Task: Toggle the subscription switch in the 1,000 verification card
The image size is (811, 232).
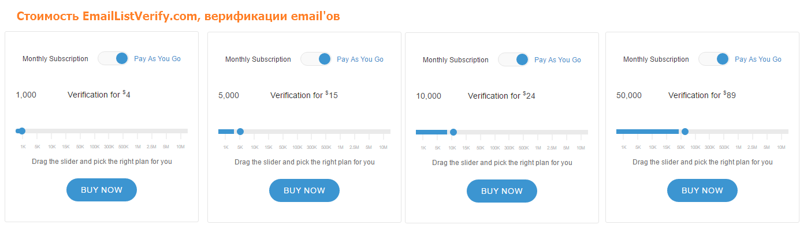Action: [x=113, y=58]
